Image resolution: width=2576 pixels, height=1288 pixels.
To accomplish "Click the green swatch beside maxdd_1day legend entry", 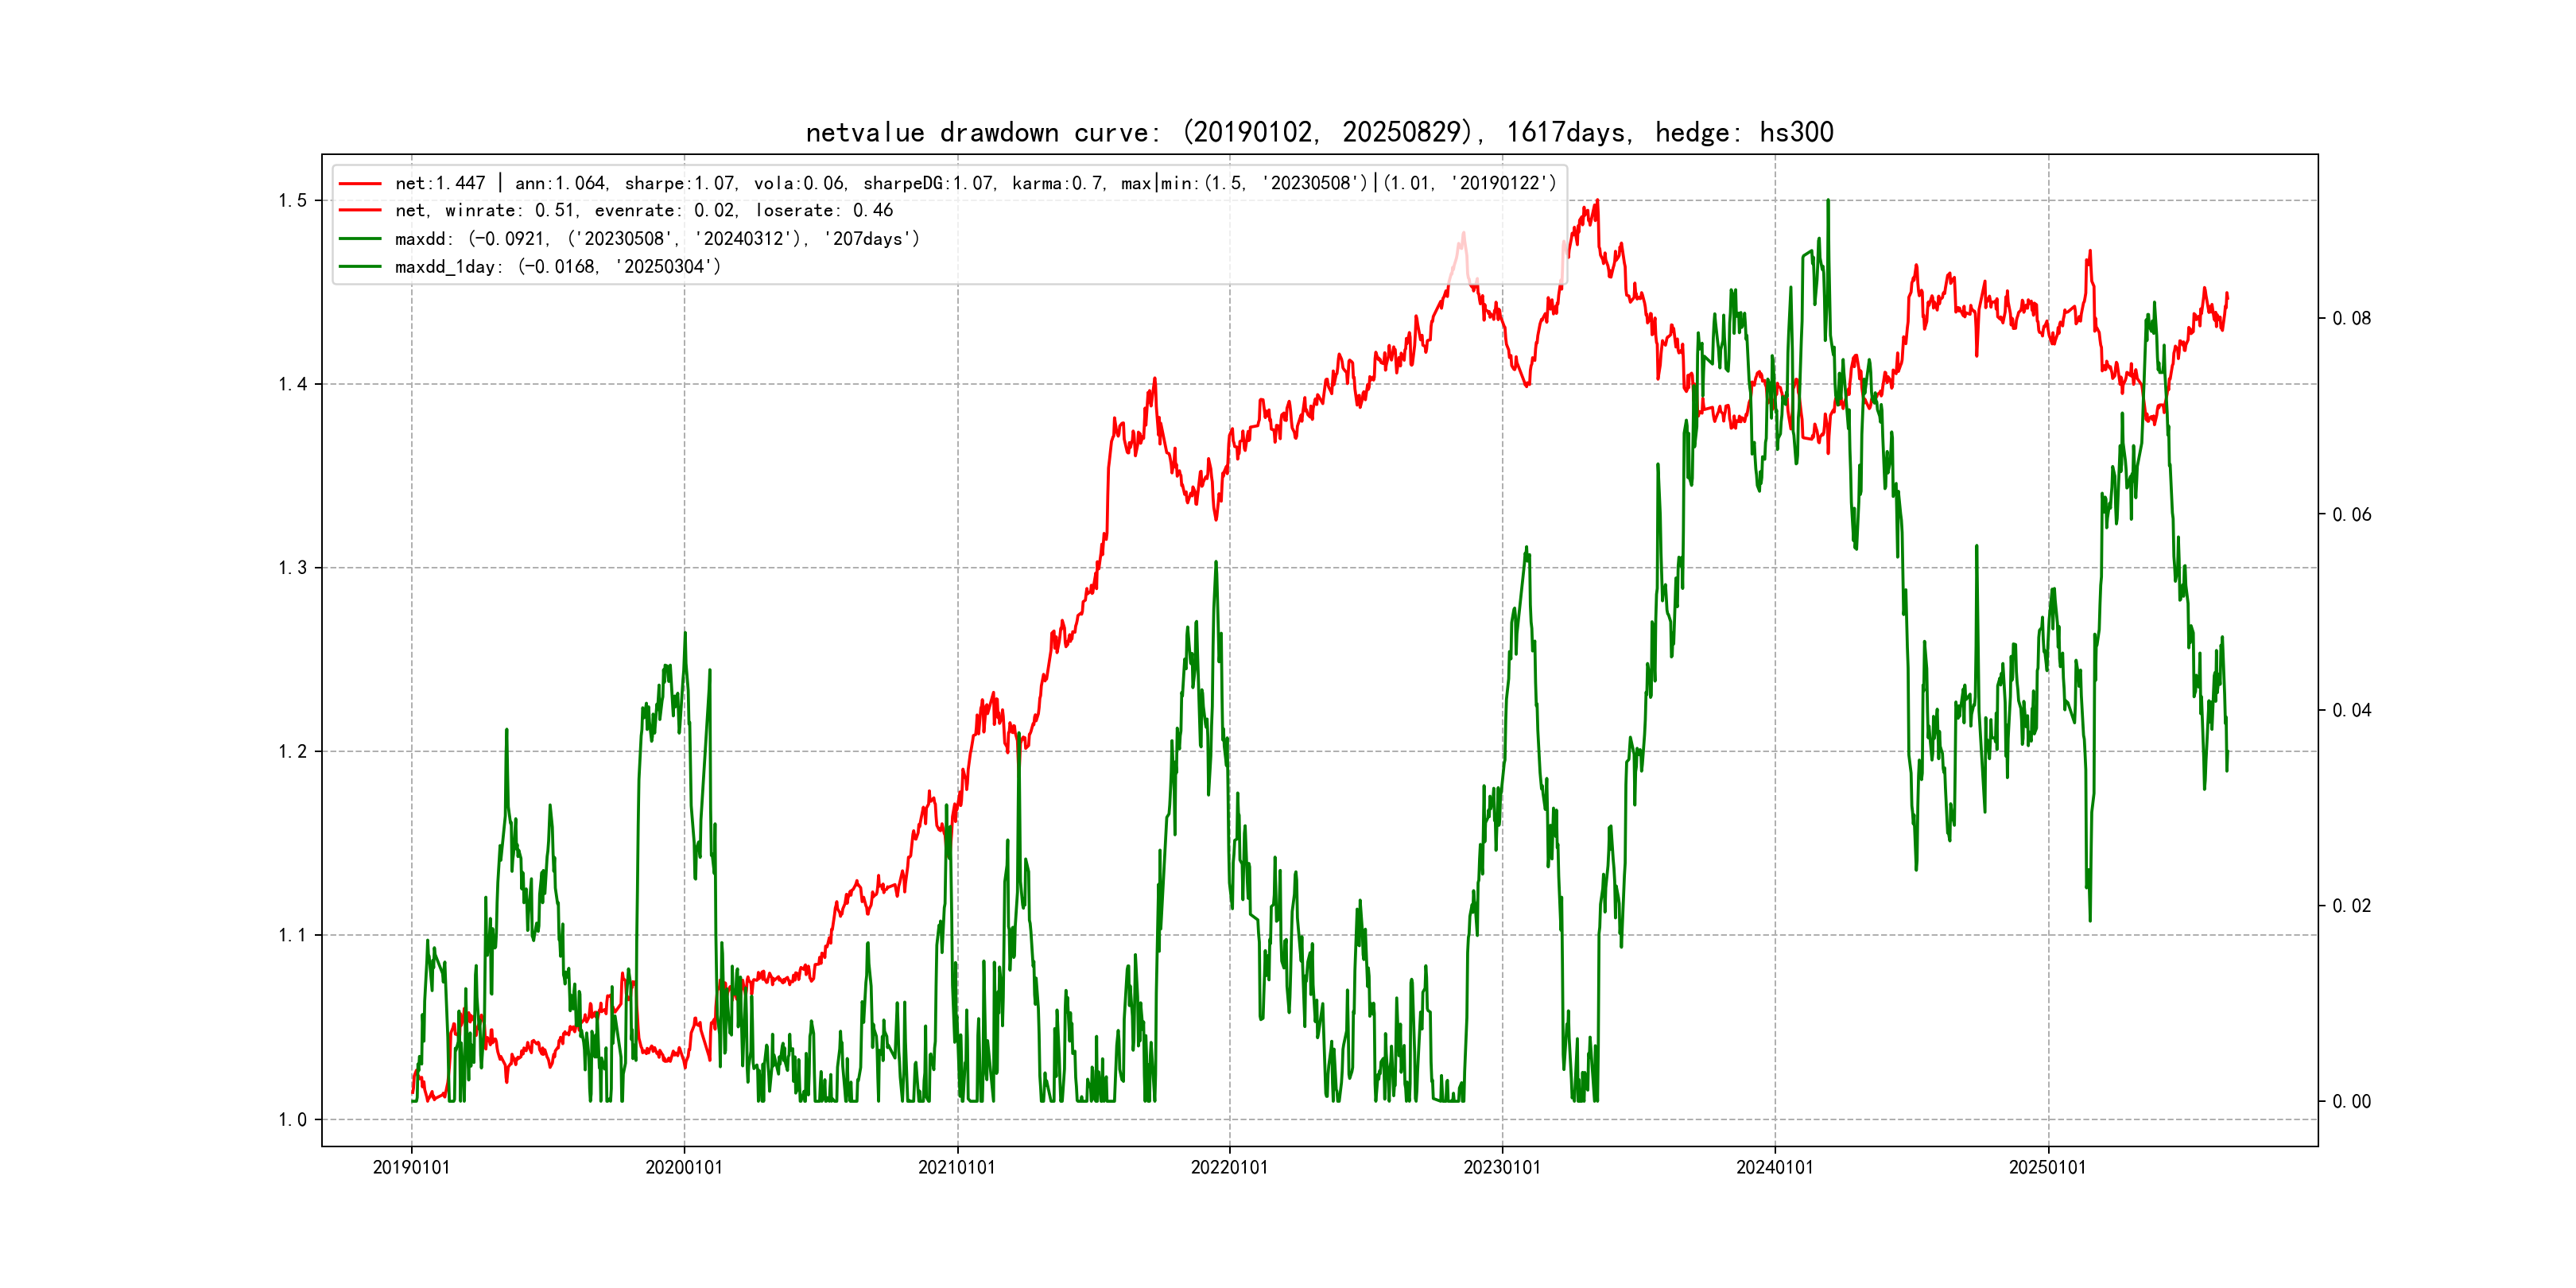I will (x=360, y=267).
